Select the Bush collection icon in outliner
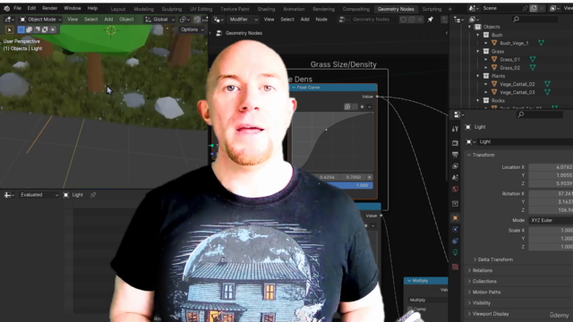 coord(486,35)
